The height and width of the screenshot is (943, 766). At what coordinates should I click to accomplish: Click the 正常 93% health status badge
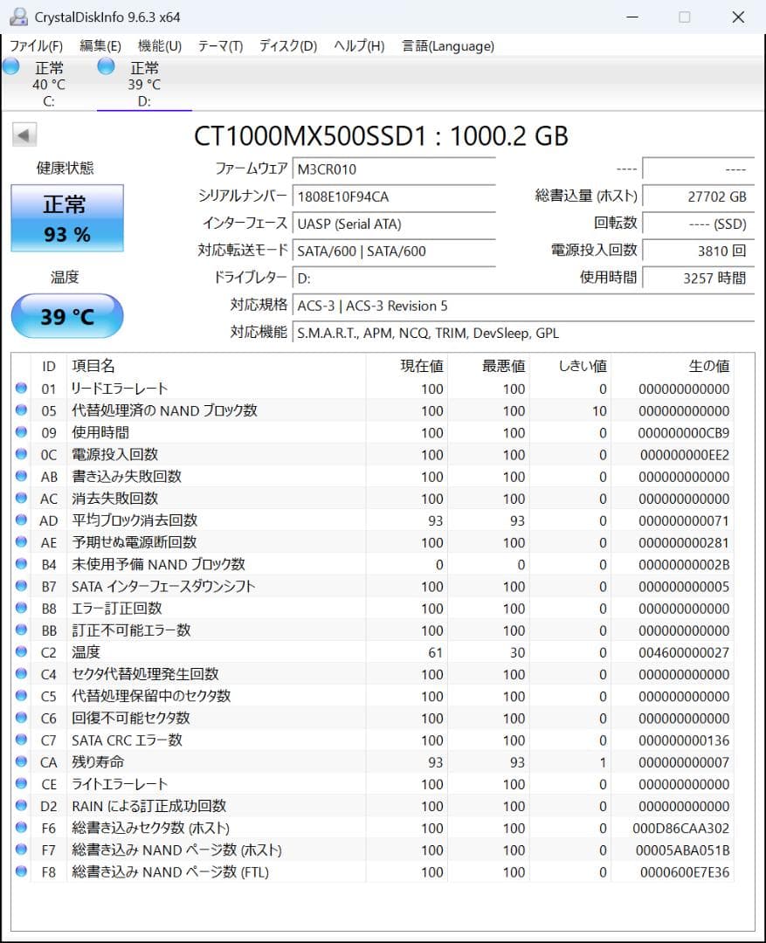pyautogui.click(x=67, y=218)
